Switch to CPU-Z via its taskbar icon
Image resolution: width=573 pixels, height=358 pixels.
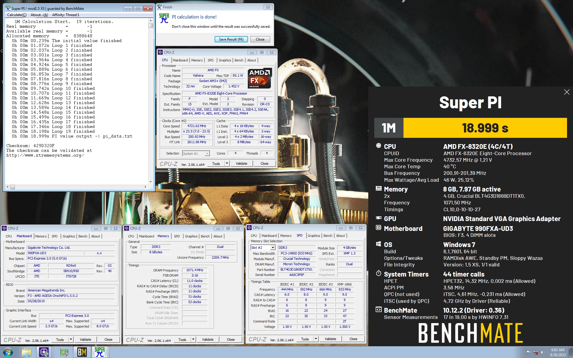pyautogui.click(x=44, y=352)
